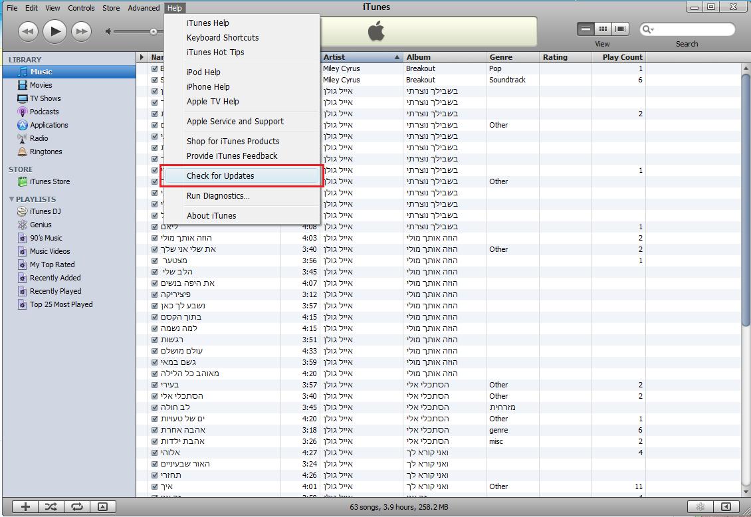Click the Play button

55,31
